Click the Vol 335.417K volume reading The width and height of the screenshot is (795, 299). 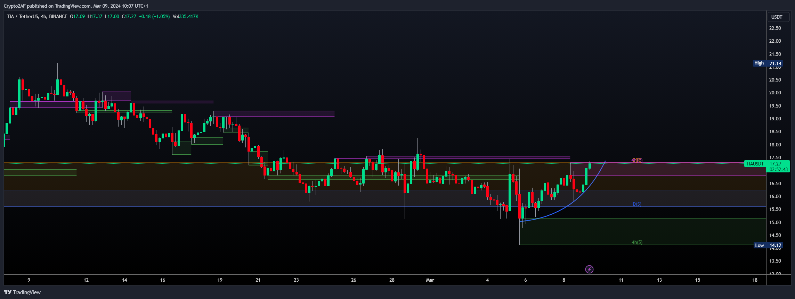coord(186,16)
